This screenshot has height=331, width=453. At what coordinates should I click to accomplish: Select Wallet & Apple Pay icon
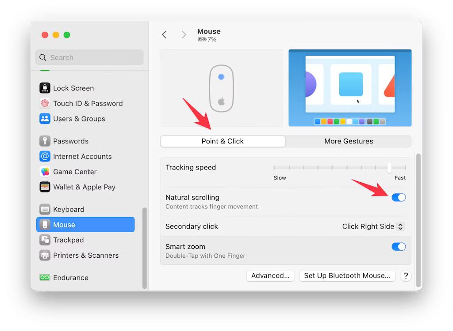(x=45, y=187)
